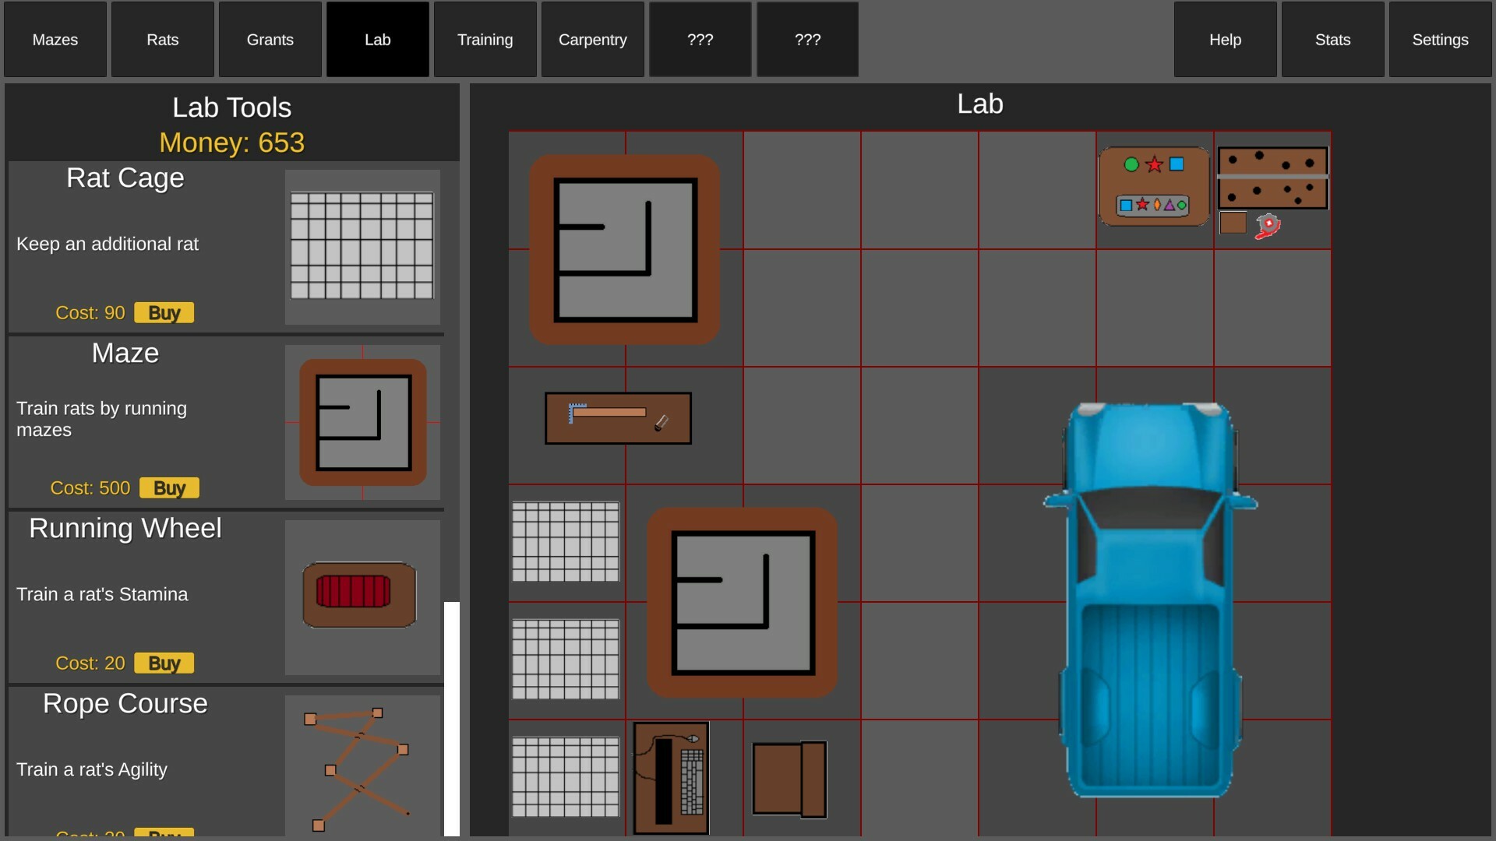Viewport: 1496px width, 841px height.
Task: Select the Running Wheel image in the sidebar
Action: pyautogui.click(x=358, y=596)
